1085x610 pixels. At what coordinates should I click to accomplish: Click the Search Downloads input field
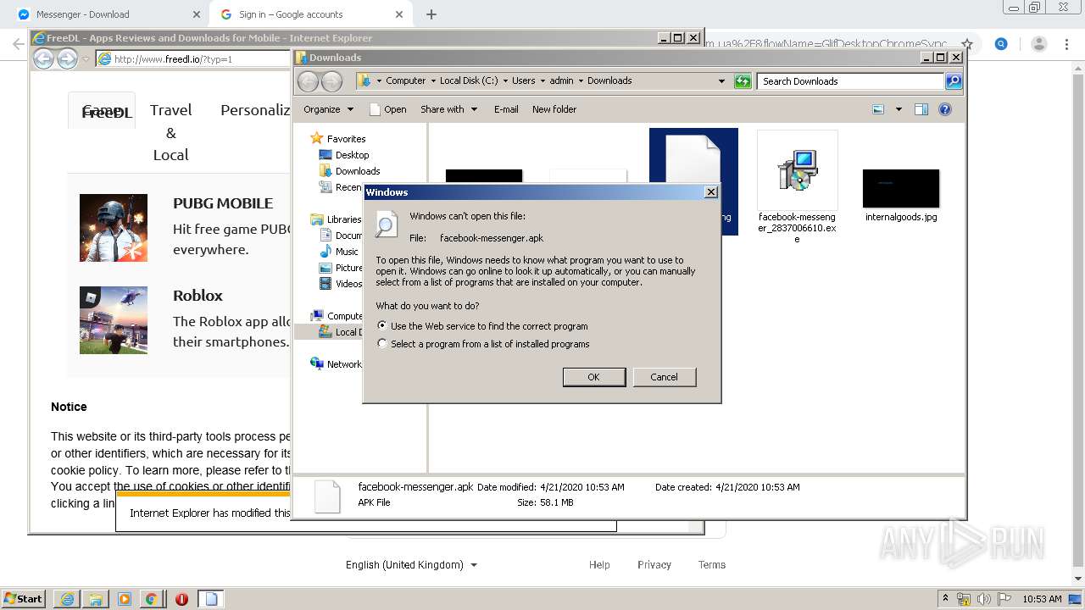coord(850,81)
